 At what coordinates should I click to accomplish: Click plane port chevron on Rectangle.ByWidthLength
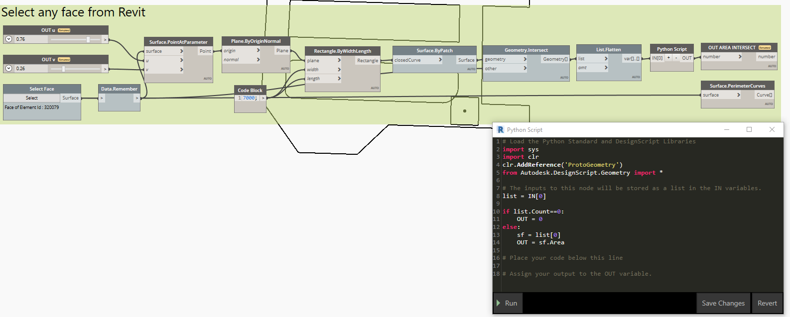coord(339,60)
